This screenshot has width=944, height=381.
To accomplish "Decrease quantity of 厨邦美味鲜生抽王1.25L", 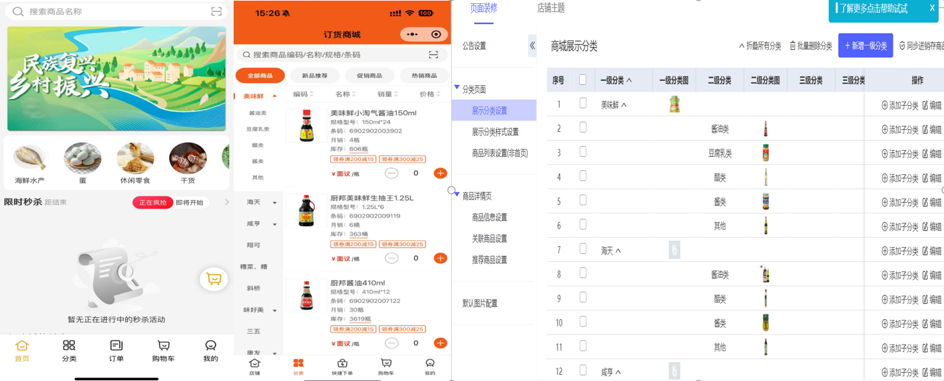I will [x=391, y=258].
